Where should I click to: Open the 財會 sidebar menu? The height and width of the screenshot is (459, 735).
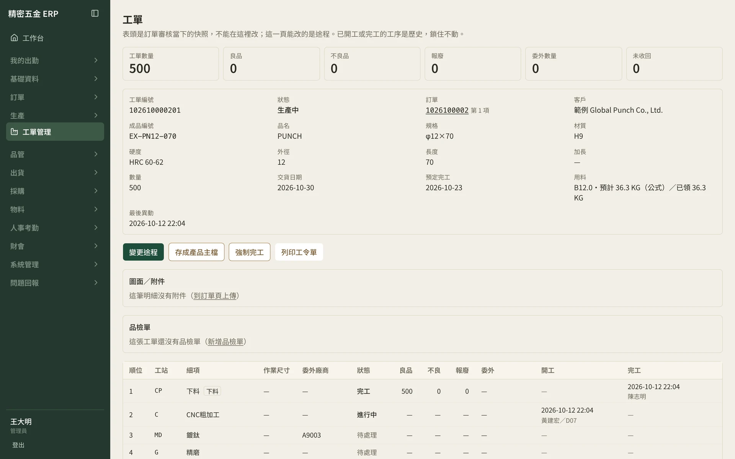55,246
